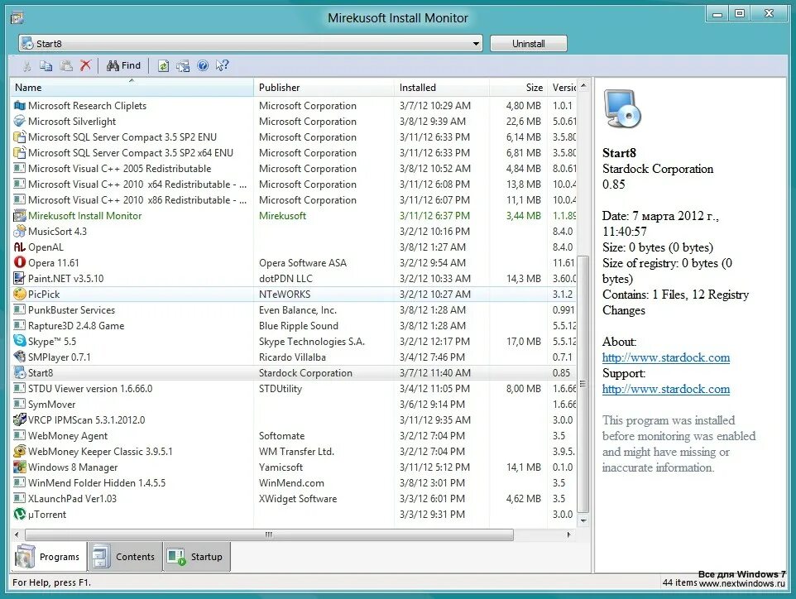
Task: Select the WebMoney Agent row
Action: pyautogui.click(x=294, y=435)
